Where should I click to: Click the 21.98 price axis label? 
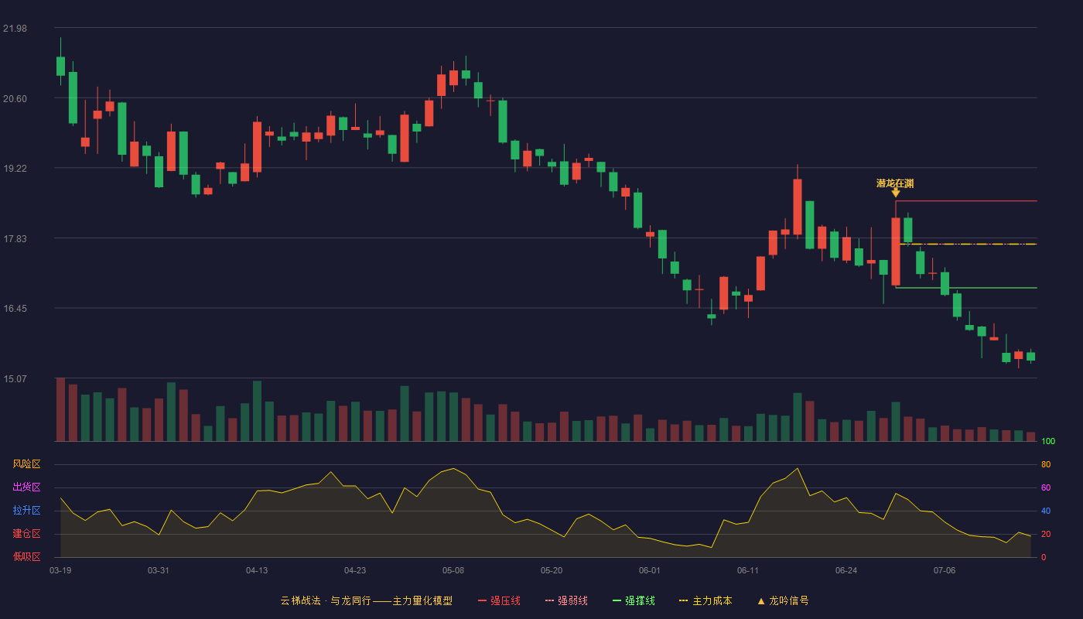coord(15,29)
